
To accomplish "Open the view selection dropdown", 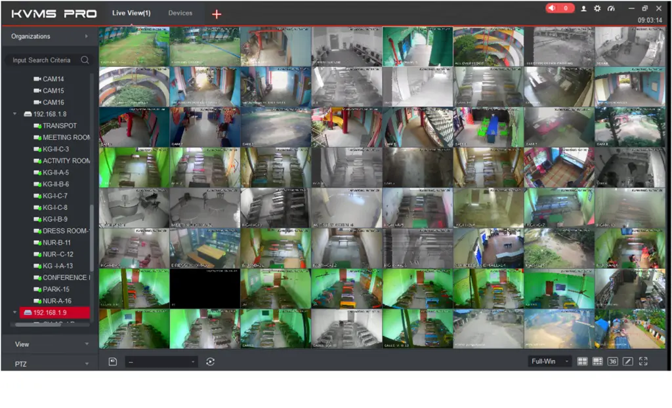I will (161, 361).
